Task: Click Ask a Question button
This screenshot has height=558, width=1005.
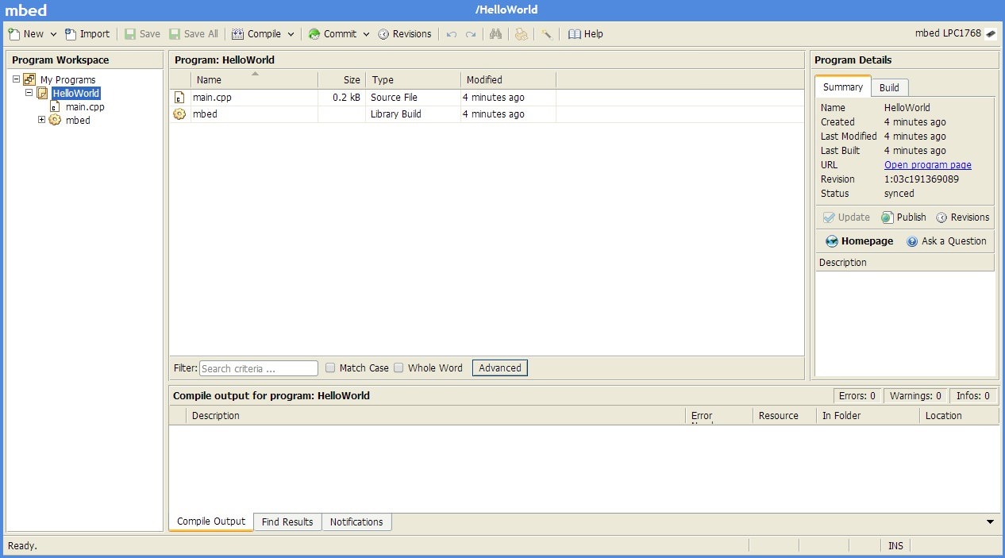Action: click(x=946, y=241)
